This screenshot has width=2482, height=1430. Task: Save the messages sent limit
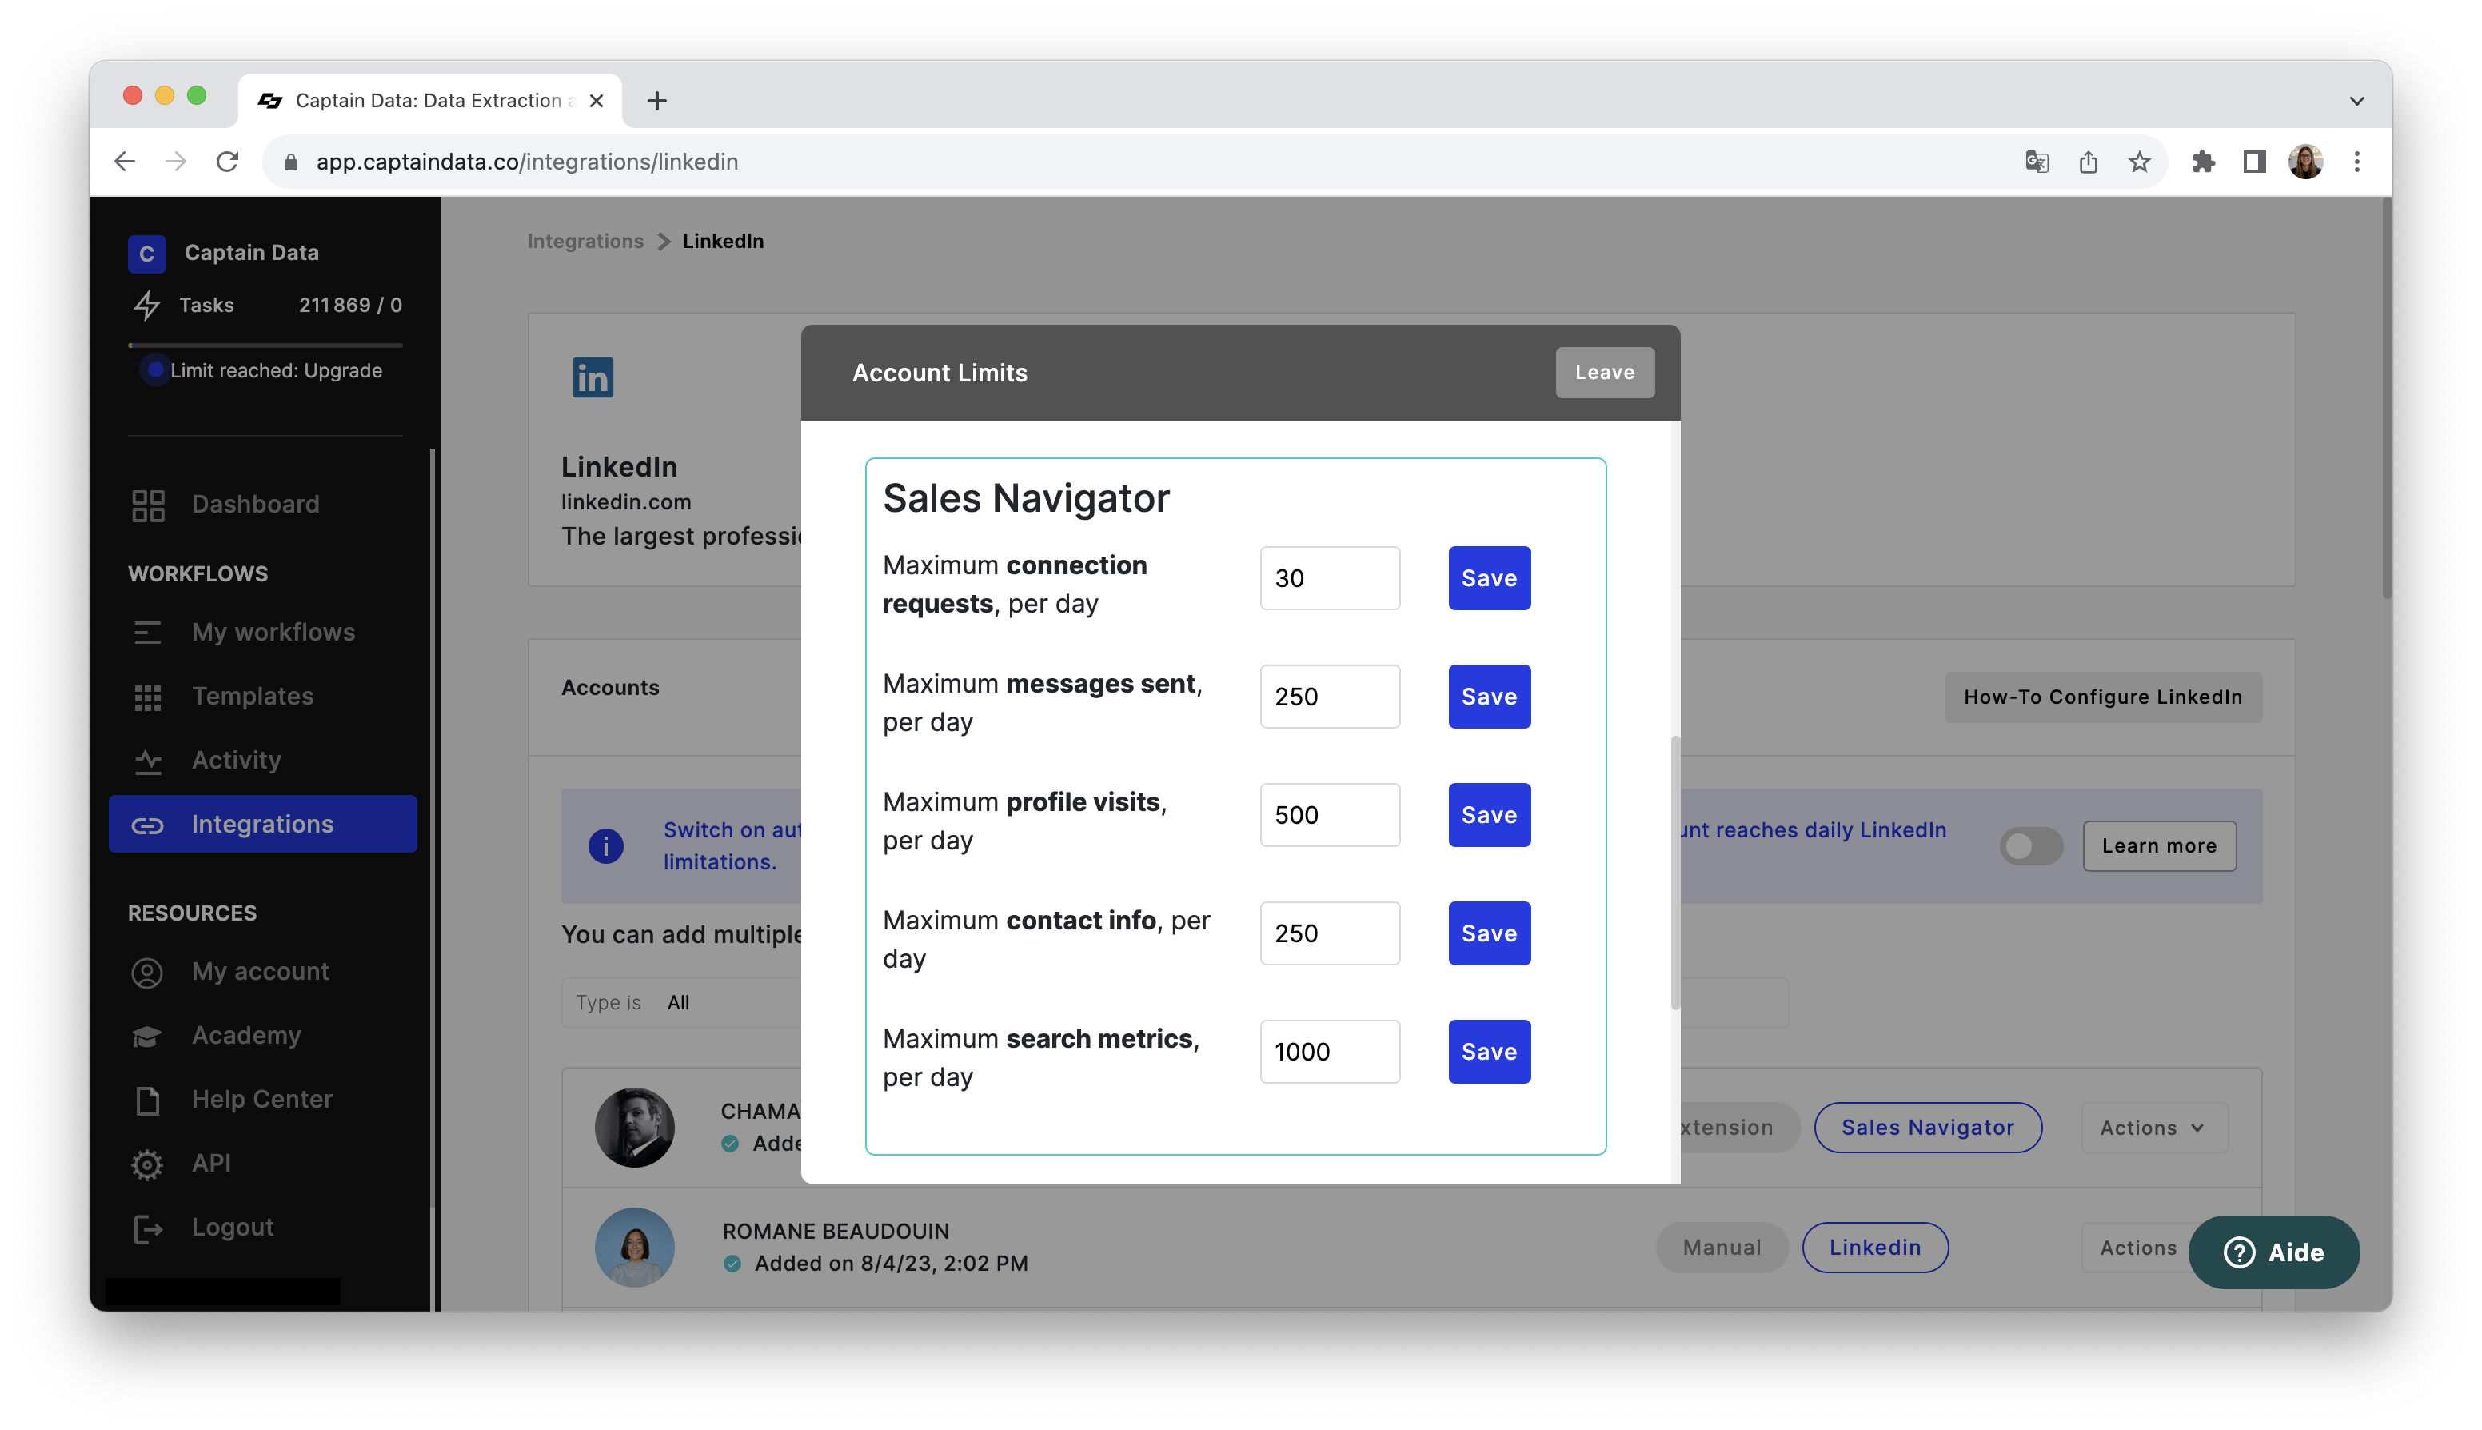(1488, 697)
